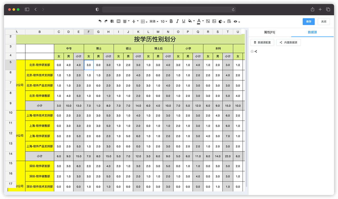Toggle bold formatting
The width and height of the screenshot is (338, 199).
[171, 21]
